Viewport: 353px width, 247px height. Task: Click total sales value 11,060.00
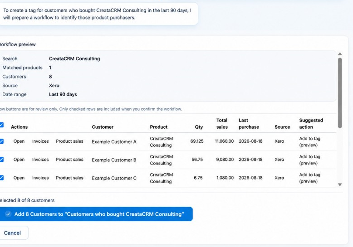click(x=224, y=141)
